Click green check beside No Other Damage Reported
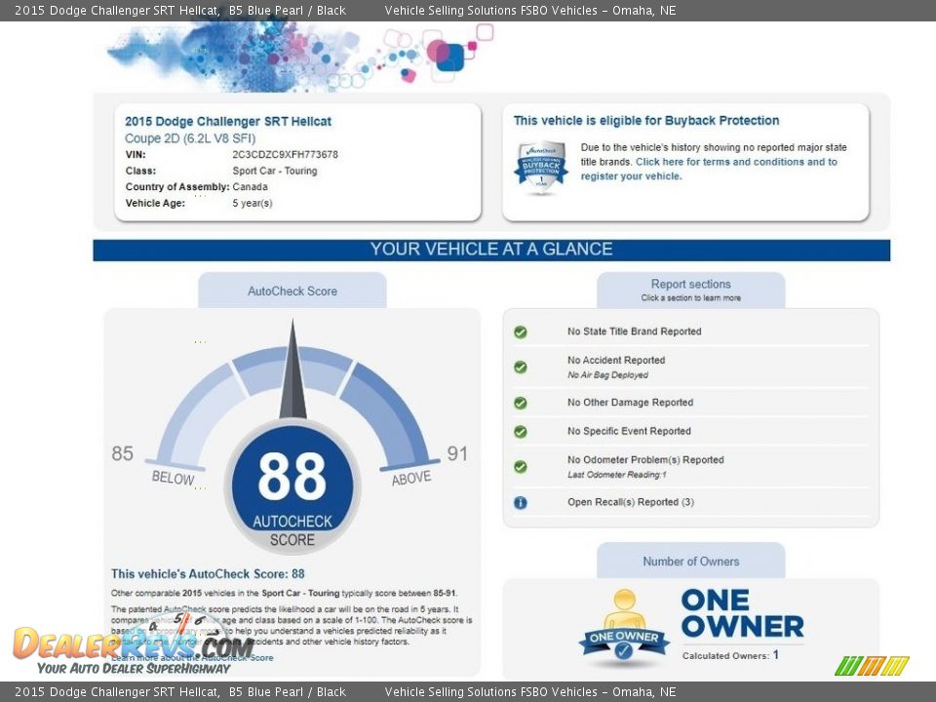This screenshot has width=936, height=702. [x=521, y=403]
